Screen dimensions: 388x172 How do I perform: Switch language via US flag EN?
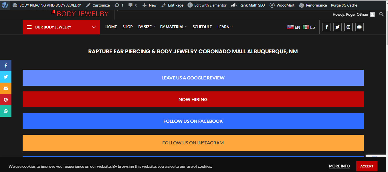click(294, 27)
